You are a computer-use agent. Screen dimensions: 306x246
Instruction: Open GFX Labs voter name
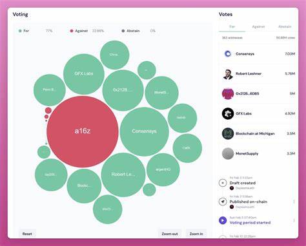pos(243,113)
